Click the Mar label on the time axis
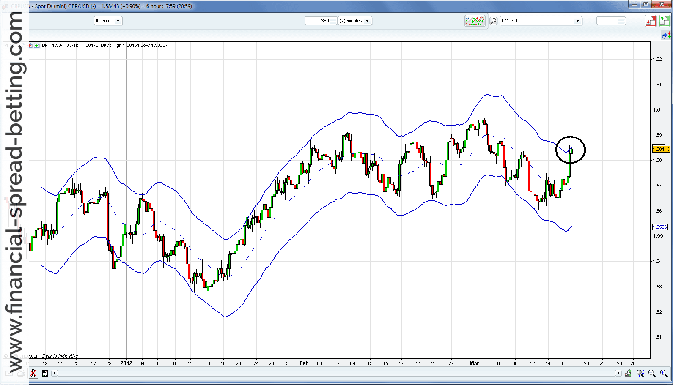 pos(474,363)
